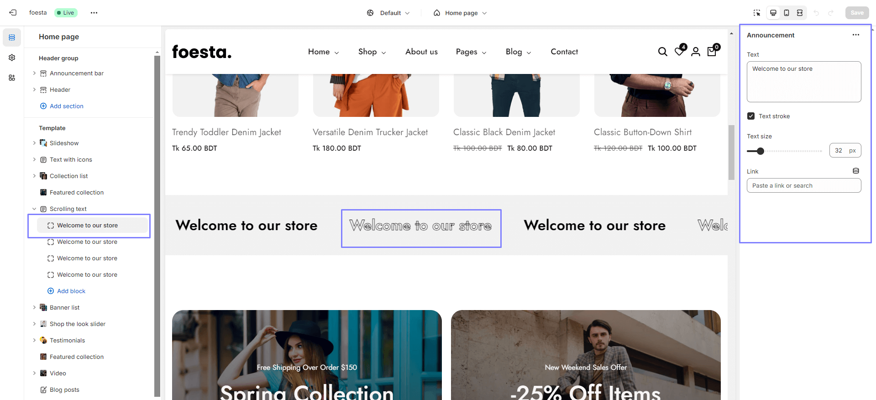
Task: Click Add block link
Action: [71, 291]
